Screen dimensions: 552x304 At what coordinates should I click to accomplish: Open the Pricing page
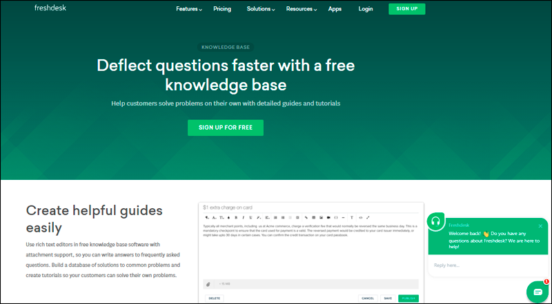pos(222,9)
